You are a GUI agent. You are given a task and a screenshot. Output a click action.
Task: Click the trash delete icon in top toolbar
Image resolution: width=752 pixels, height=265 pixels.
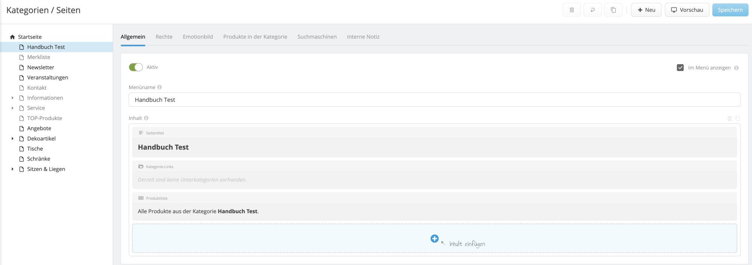(572, 10)
